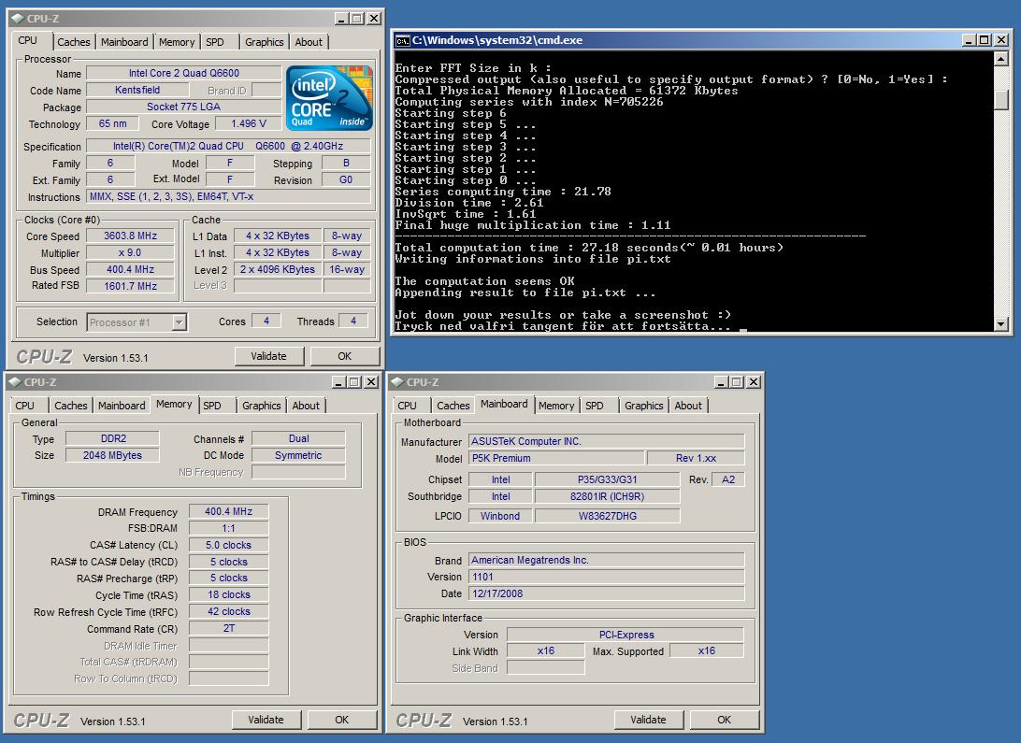Click the Graphic Interface Version PCI-Express
Screen dimensions: 1021x743
coord(626,635)
